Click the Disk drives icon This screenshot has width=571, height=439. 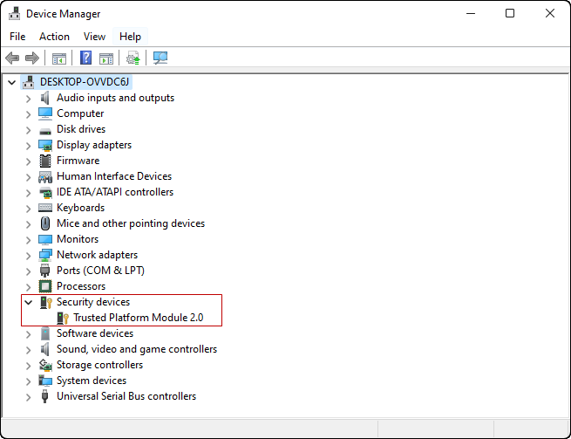pyautogui.click(x=45, y=130)
